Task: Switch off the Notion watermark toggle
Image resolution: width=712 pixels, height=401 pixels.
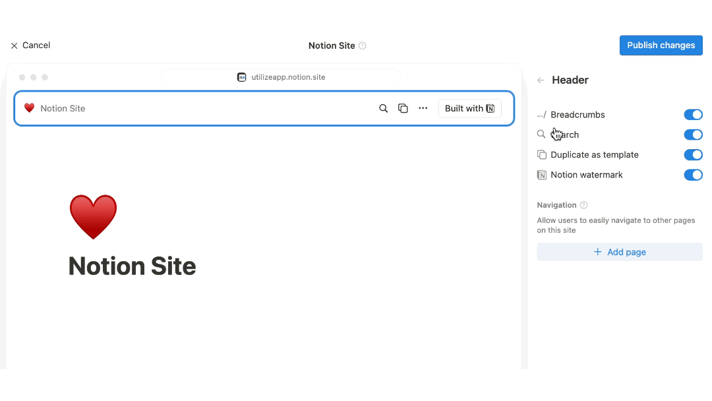Action: (x=693, y=175)
